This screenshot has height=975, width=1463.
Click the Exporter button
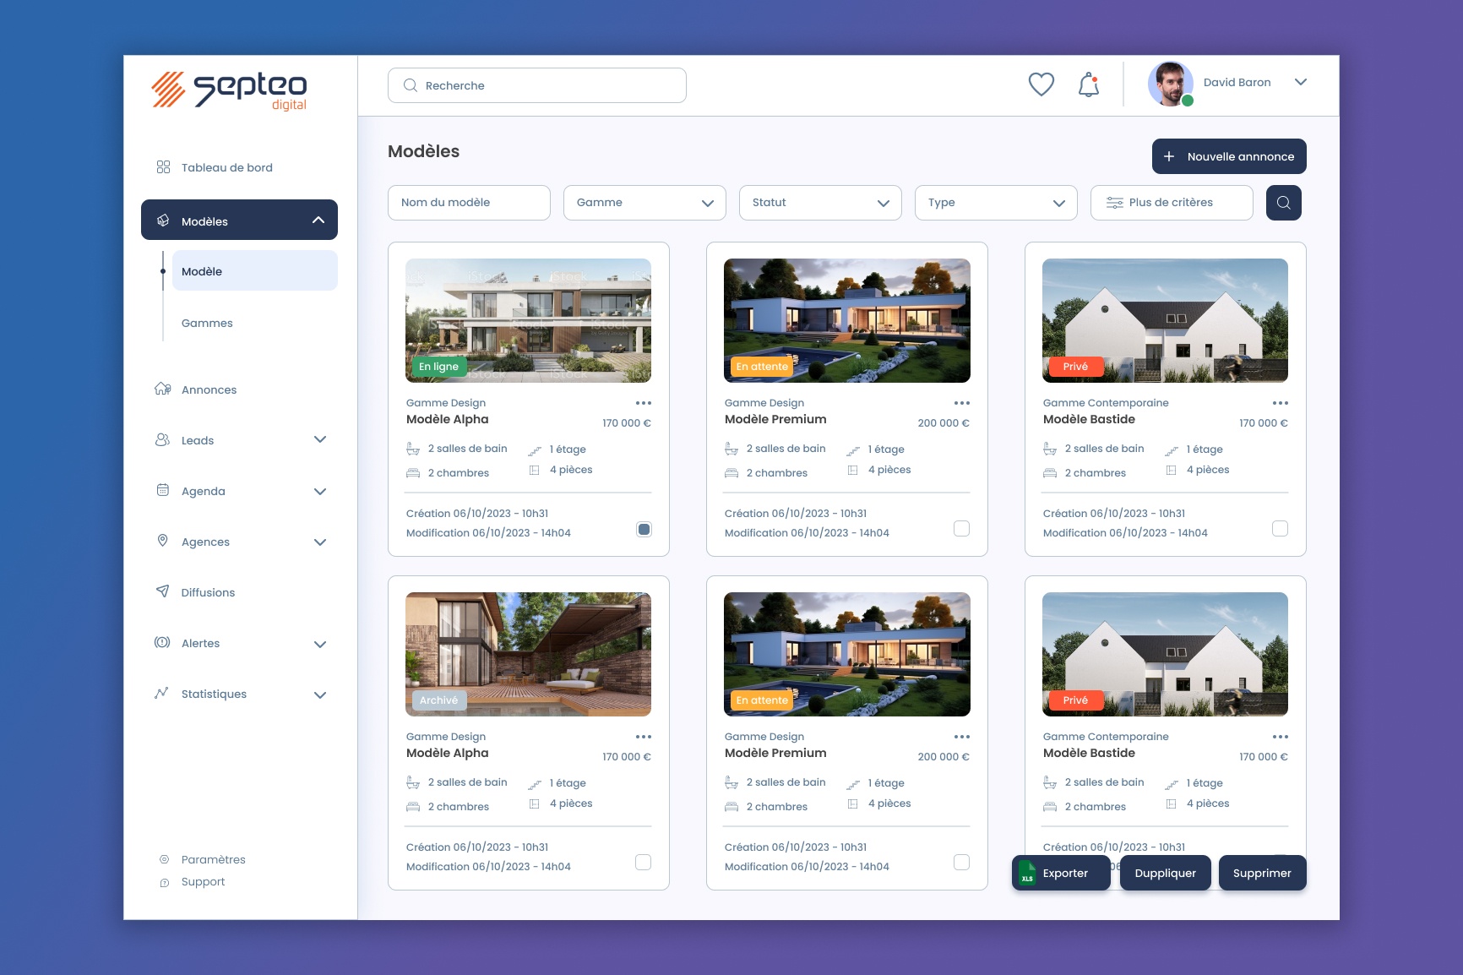(1061, 873)
